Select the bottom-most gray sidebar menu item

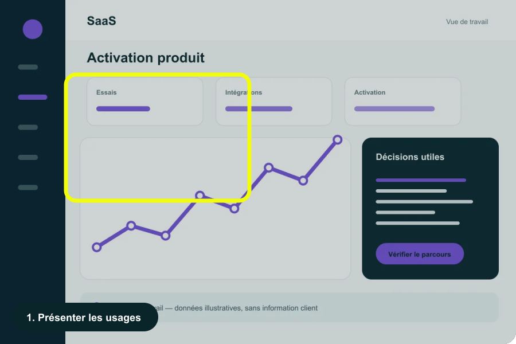pos(28,187)
